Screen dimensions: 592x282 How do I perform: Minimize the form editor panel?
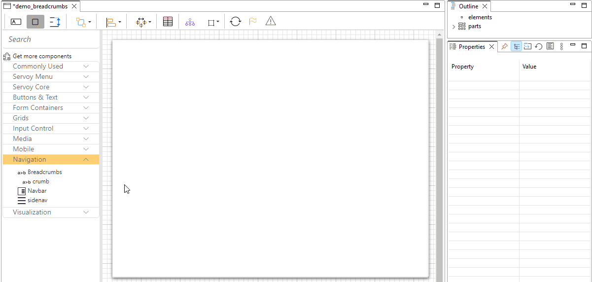[x=426, y=4]
